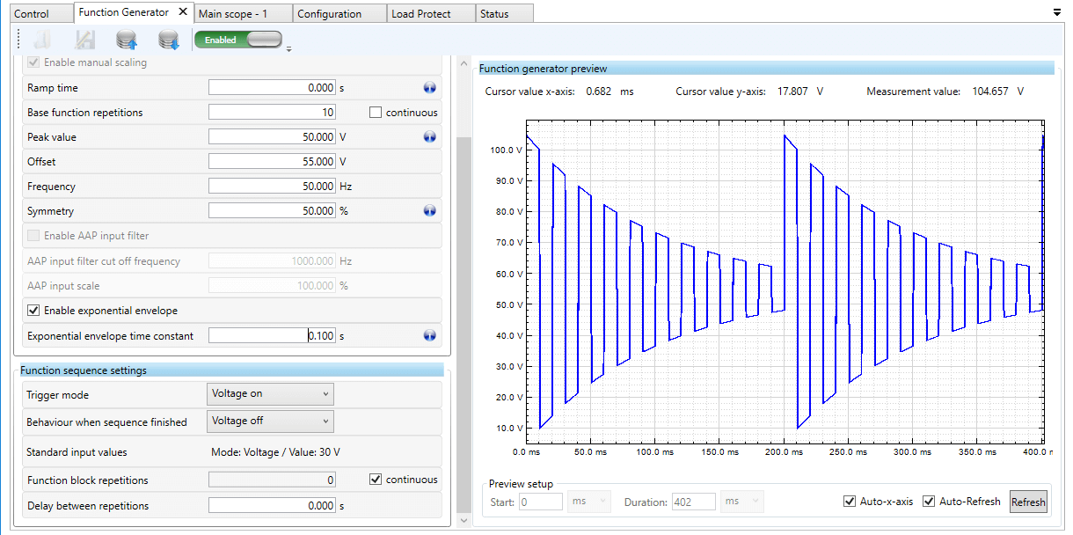Open the tab list overflow arrow
Image resolution: width=1073 pixels, height=535 pixels.
click(x=1056, y=13)
